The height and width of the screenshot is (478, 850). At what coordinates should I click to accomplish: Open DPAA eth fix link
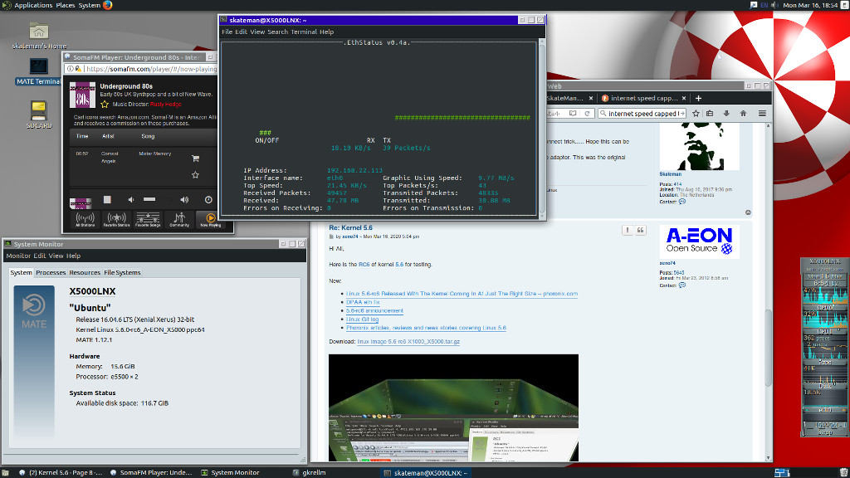363,302
